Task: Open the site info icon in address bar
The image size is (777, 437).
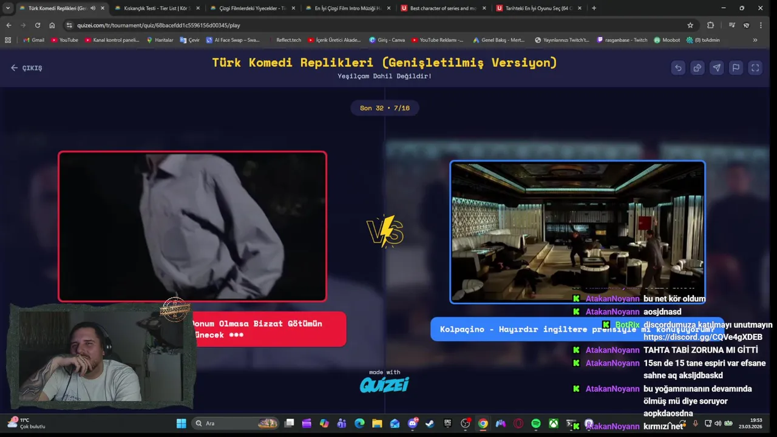Action: [69, 25]
